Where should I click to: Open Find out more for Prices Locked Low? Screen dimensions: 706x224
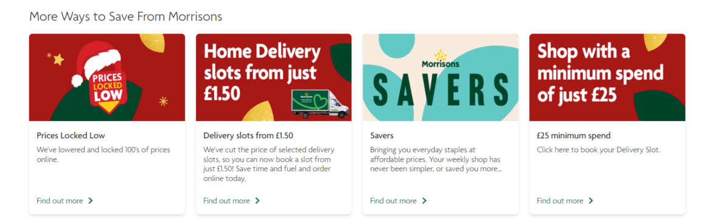(60, 201)
